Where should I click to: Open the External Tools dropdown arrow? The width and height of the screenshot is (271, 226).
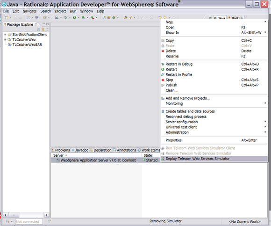(x=96, y=17)
